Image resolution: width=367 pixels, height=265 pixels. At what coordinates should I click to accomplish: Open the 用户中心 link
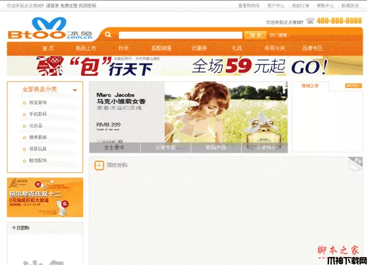[276, 5]
